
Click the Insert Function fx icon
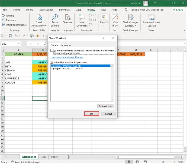(x=45, y=44)
